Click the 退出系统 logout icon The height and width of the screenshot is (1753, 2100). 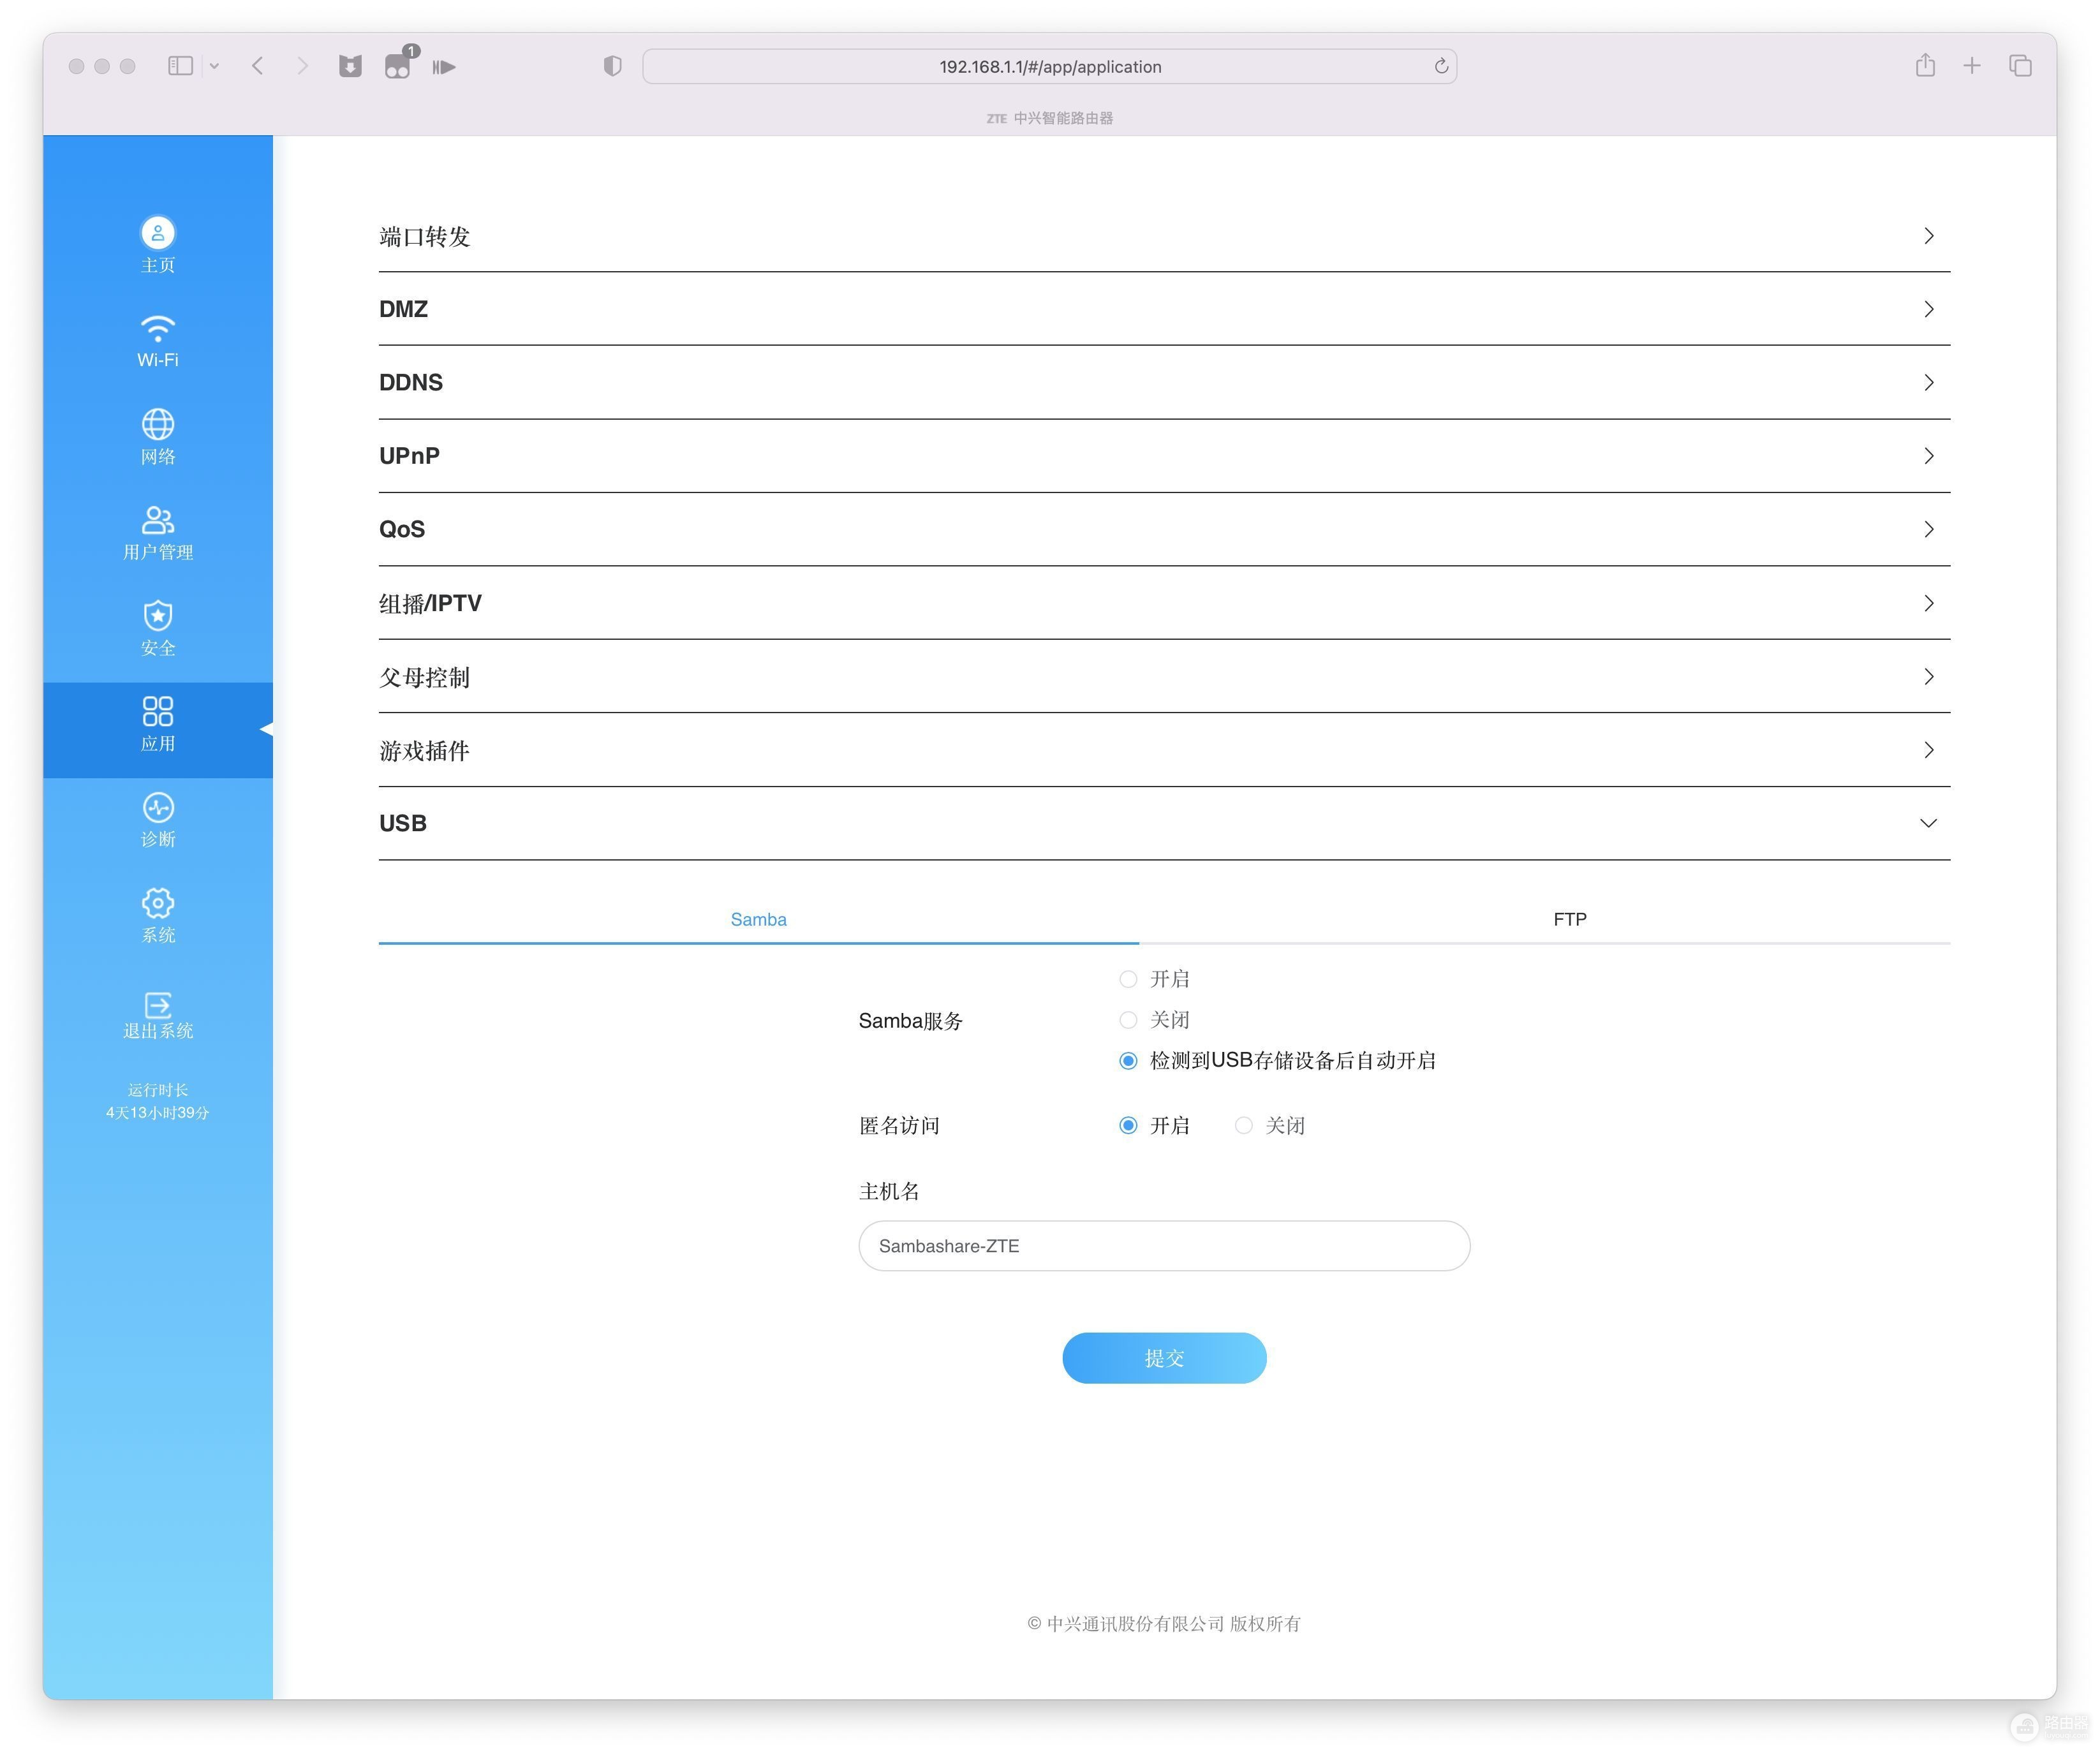pos(158,1004)
